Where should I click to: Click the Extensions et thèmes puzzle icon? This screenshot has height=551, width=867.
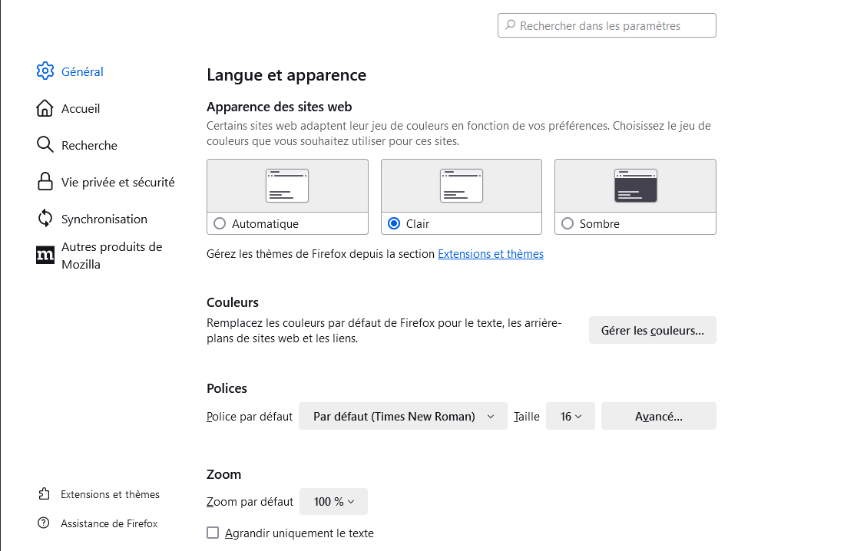point(42,494)
